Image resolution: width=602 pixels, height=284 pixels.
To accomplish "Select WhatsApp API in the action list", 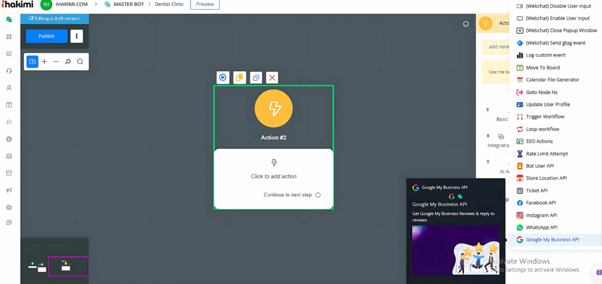I will 541,228.
